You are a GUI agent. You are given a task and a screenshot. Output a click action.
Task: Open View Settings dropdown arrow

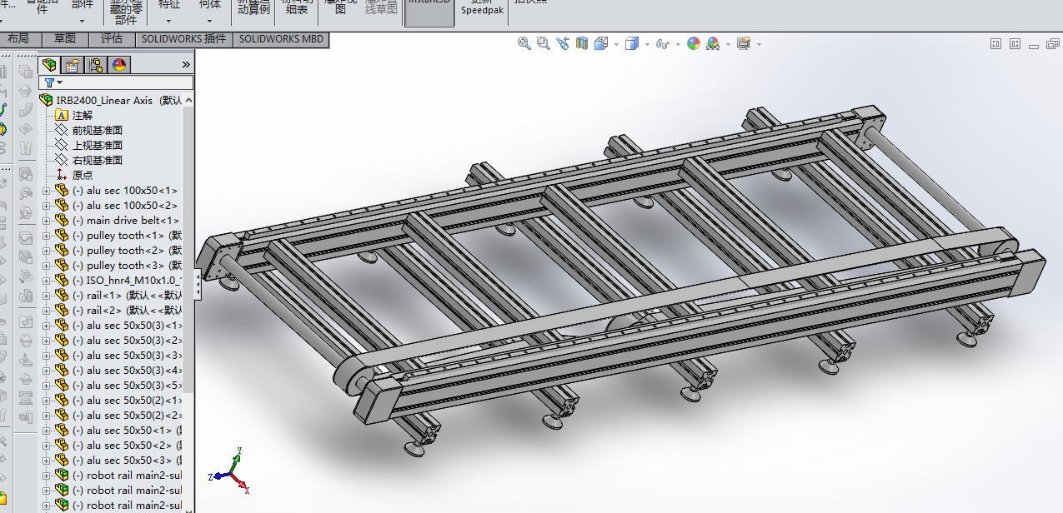(759, 44)
